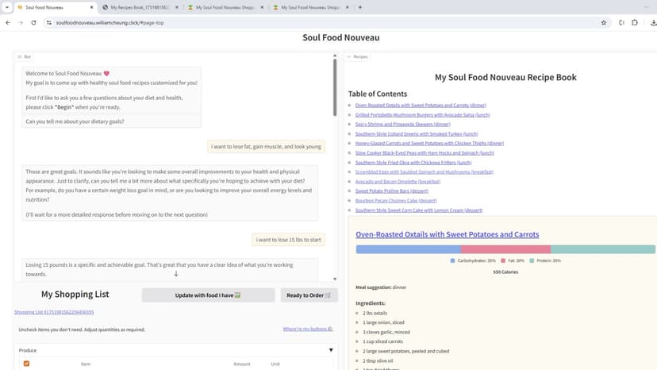
Task: Close the Soul Food Nouveau tab
Action: pos(91,7)
